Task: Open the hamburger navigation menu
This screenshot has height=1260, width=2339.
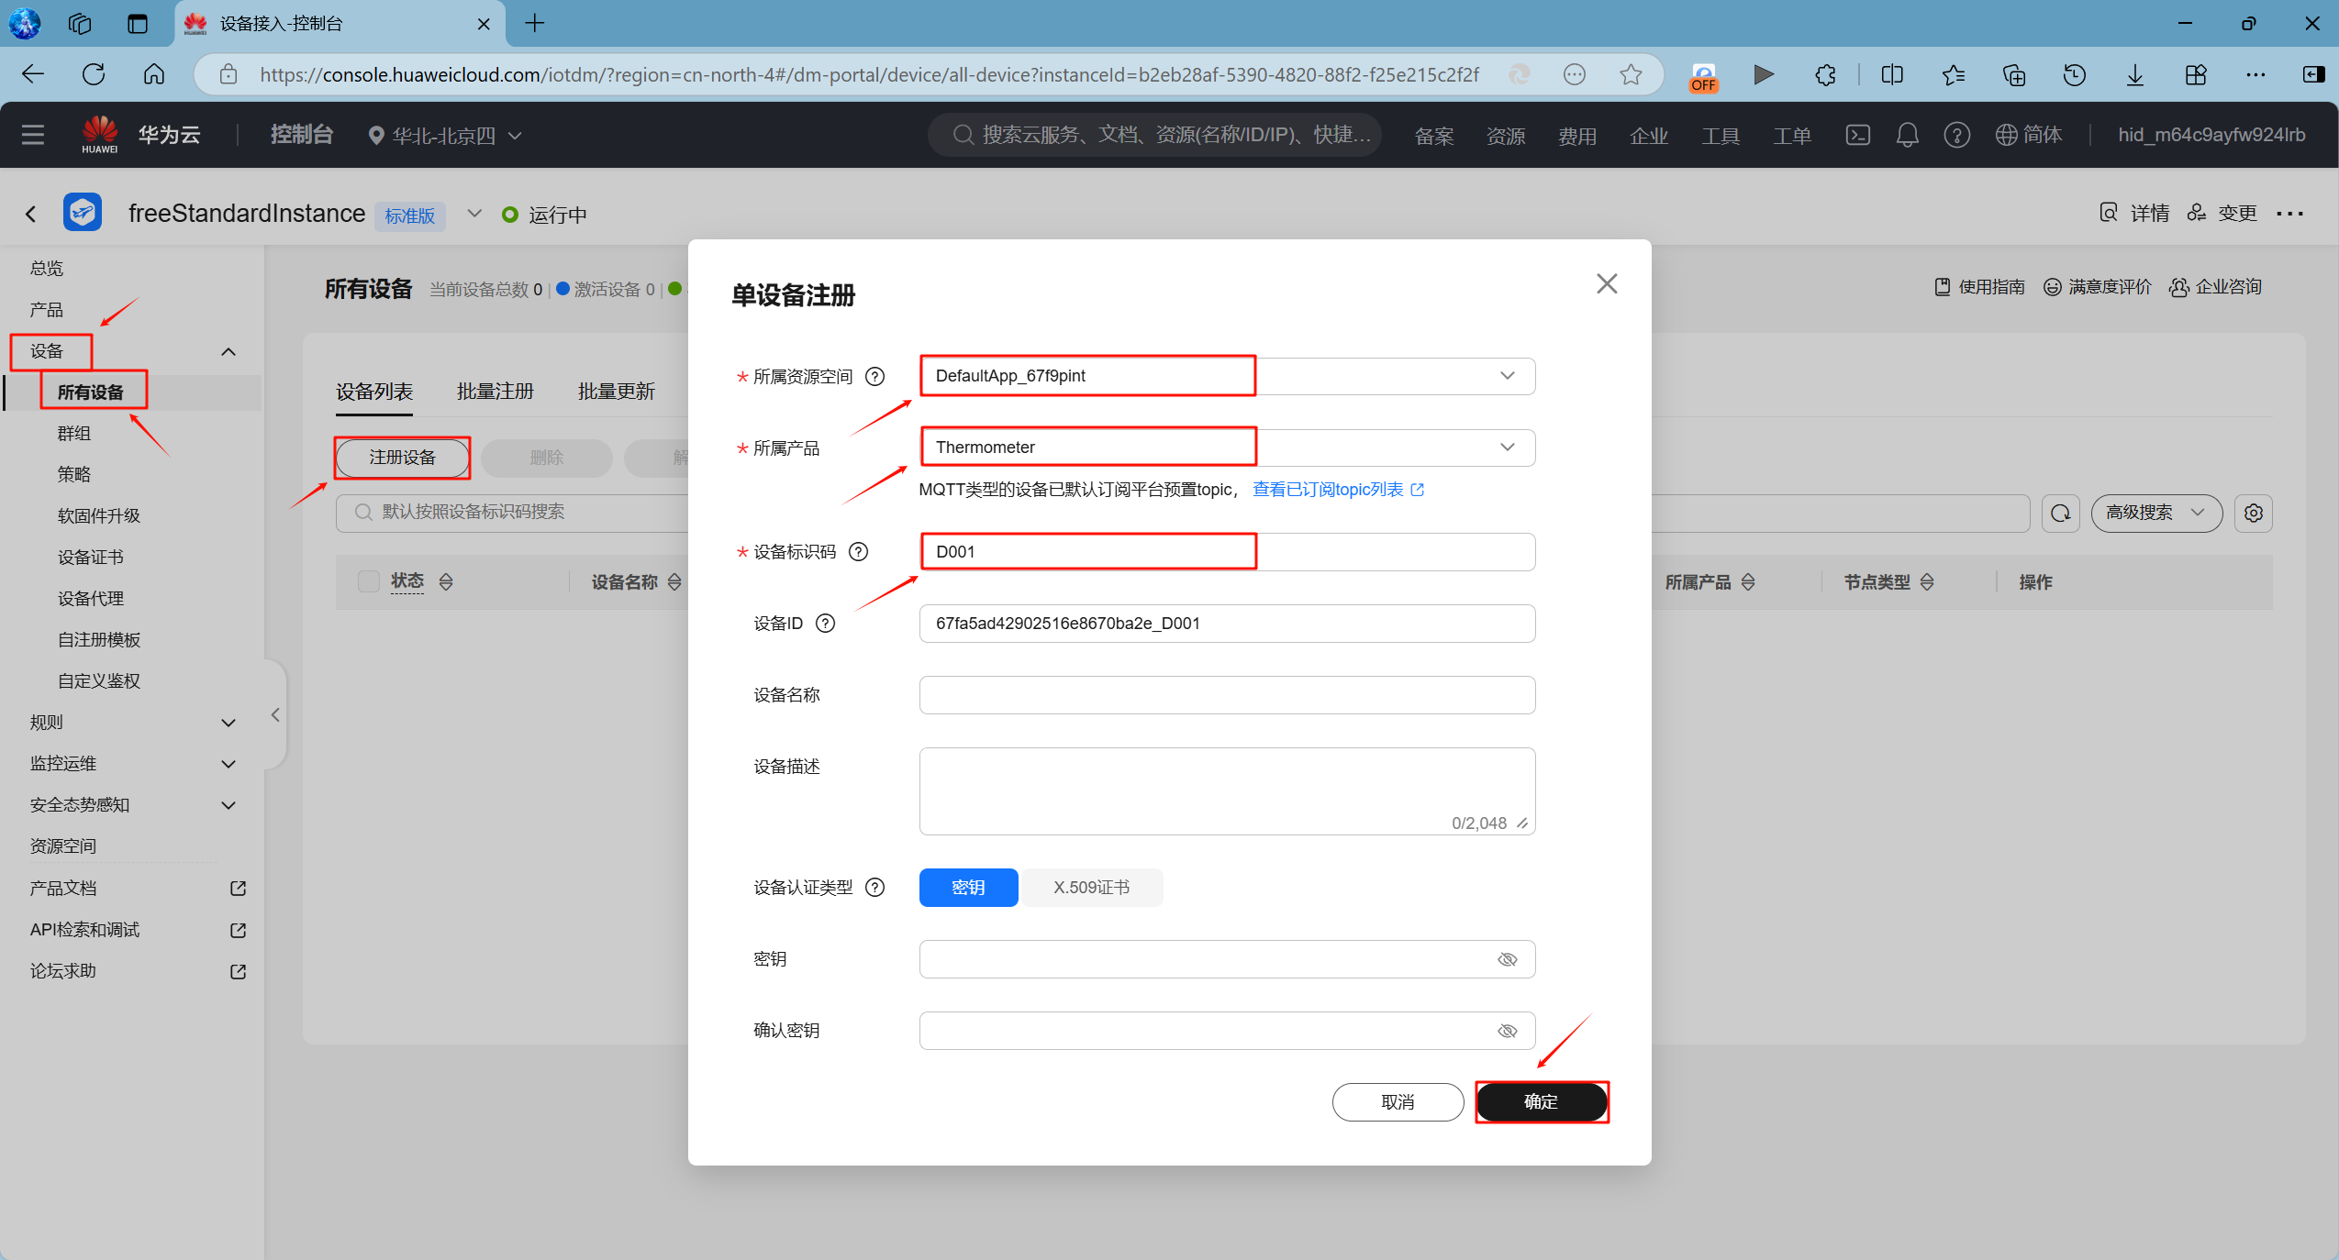Action: [x=33, y=135]
